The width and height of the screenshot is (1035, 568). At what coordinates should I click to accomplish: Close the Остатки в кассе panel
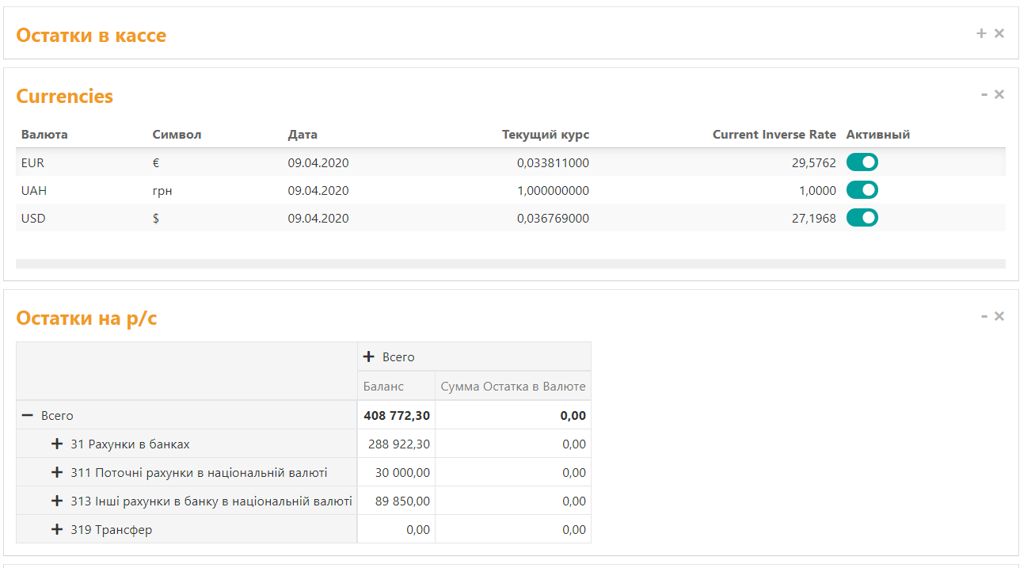coord(999,33)
